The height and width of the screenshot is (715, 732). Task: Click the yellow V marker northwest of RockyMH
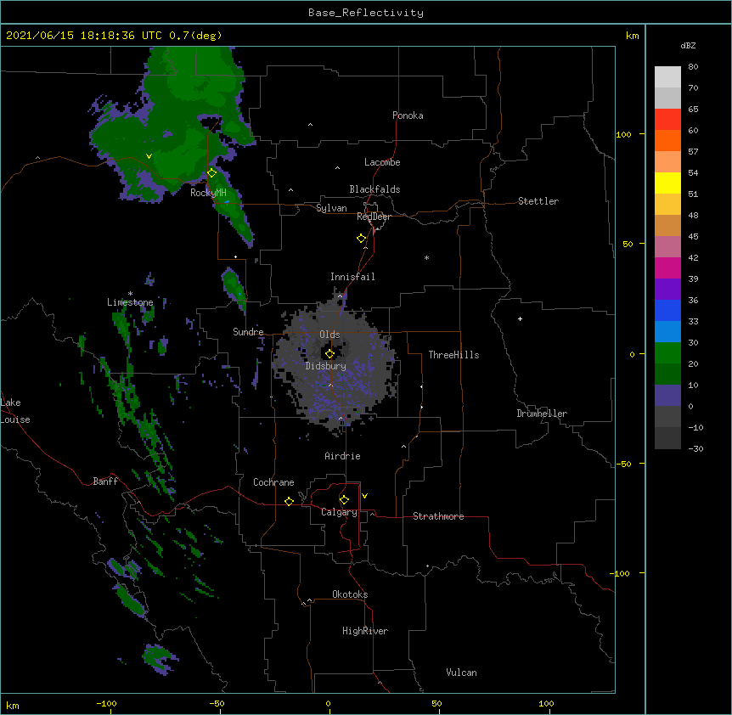(x=149, y=156)
